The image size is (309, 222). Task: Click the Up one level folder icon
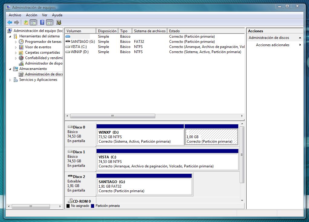tap(26, 22)
